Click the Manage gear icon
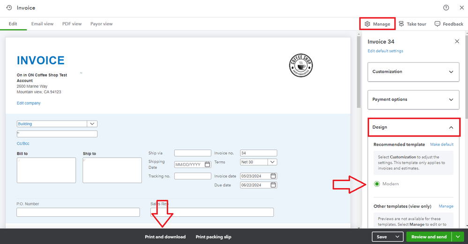This screenshot has width=468, height=244. pyautogui.click(x=367, y=24)
